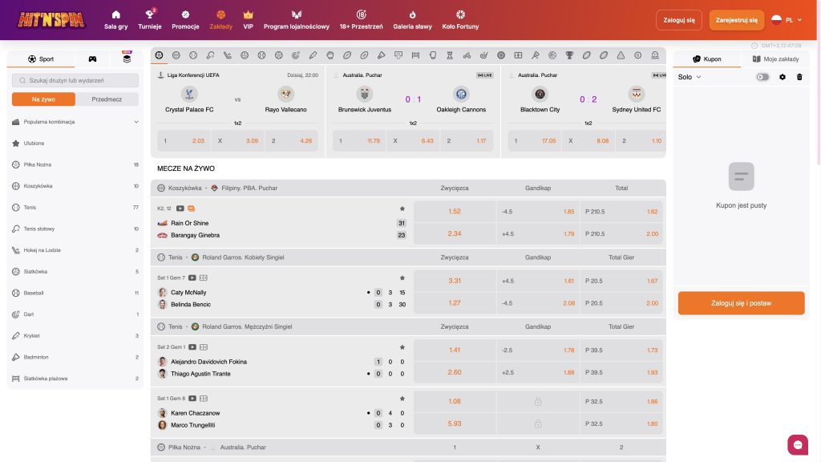Image resolution: width=821 pixels, height=462 pixels.
Task: Open the PL language dropdown
Action: pyautogui.click(x=787, y=20)
